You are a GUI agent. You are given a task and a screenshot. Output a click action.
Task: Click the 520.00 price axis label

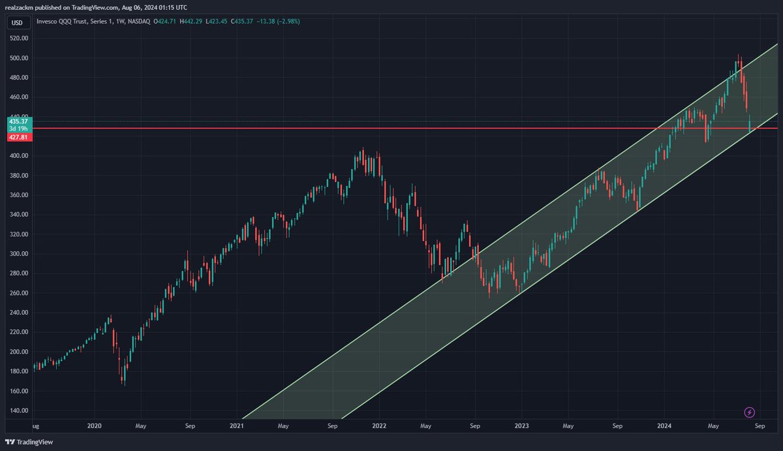click(x=18, y=39)
